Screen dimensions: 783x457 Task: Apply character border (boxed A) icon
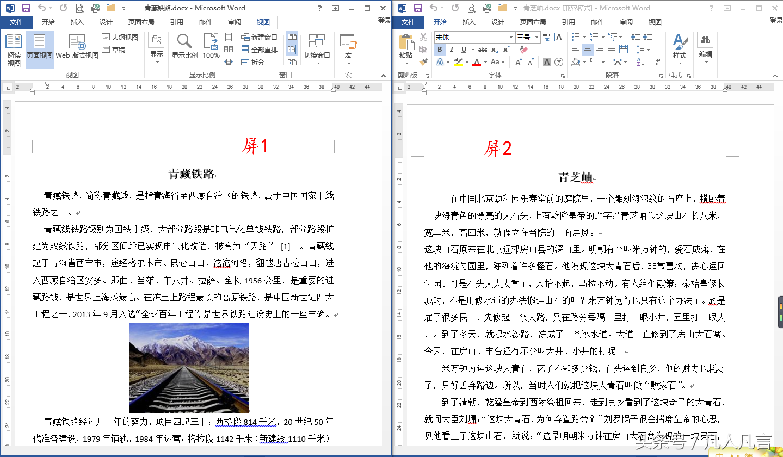point(559,37)
